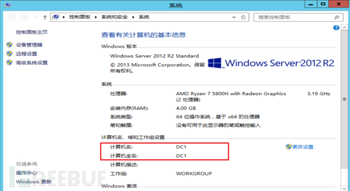Expand breadcrumb arrow before 控制面板
The height and width of the screenshot is (191, 350).
[64, 17]
